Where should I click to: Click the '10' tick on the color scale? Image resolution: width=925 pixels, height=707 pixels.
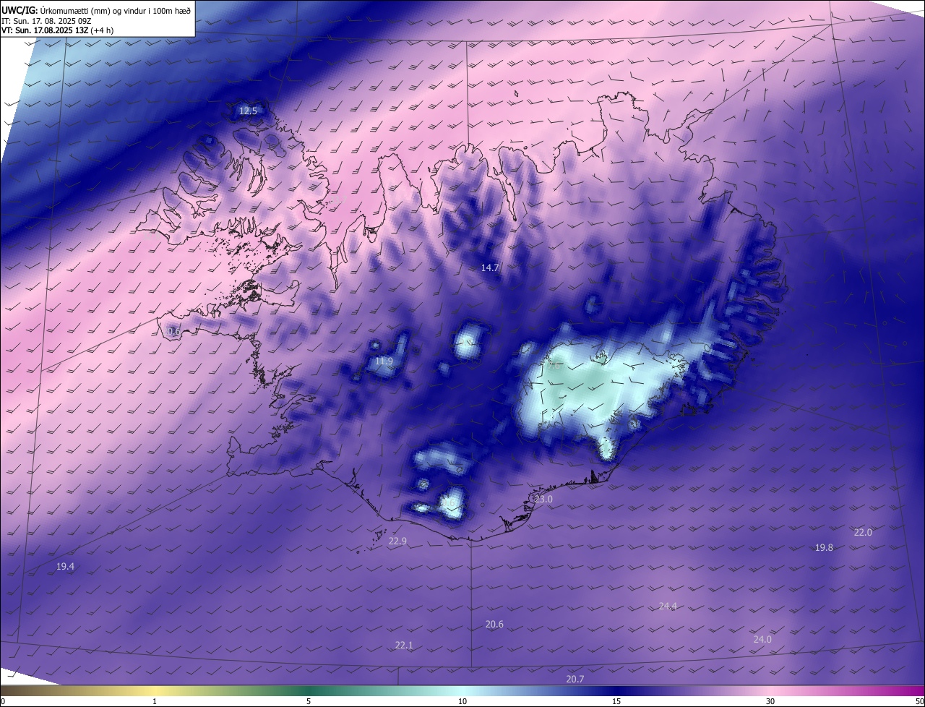click(462, 701)
